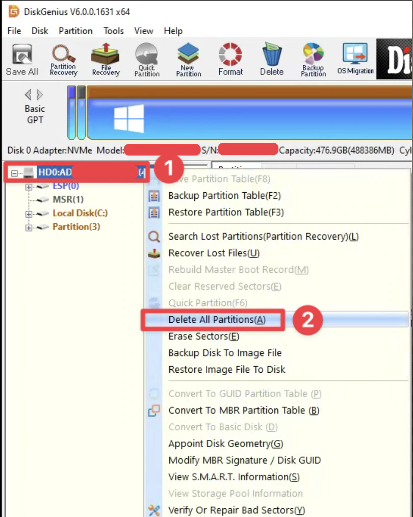
Task: Click the Recover Lost Files menu icon
Action: 154,253
